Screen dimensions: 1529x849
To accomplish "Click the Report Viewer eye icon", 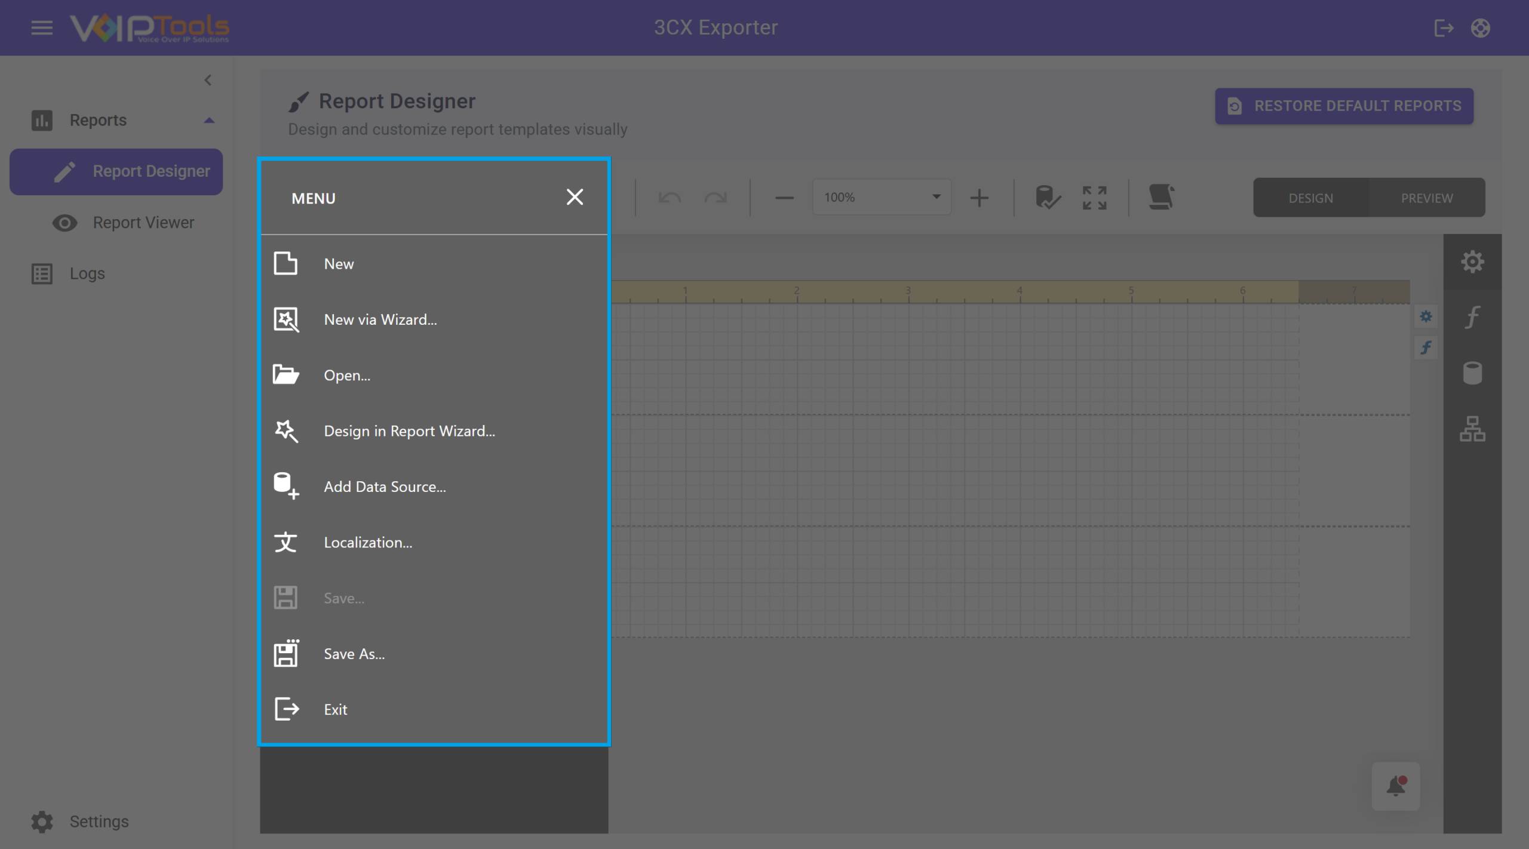I will pos(65,223).
